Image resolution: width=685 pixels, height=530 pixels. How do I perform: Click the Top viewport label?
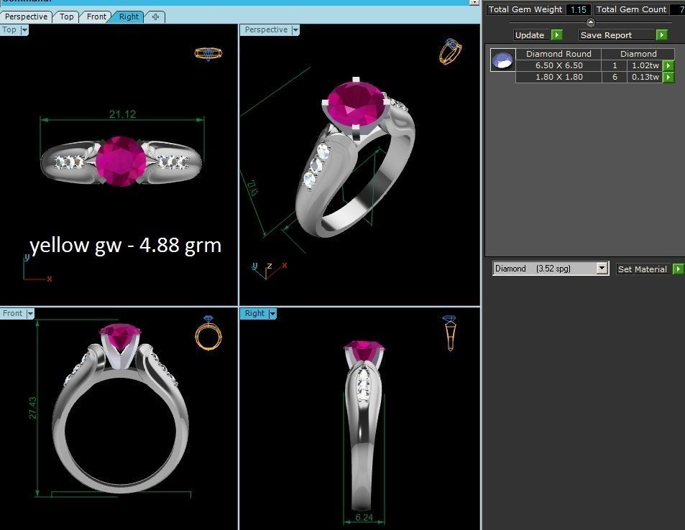[x=9, y=29]
